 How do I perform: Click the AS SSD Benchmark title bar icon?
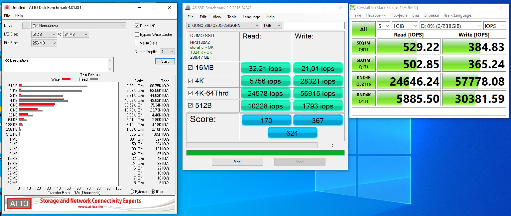pyautogui.click(x=188, y=8)
